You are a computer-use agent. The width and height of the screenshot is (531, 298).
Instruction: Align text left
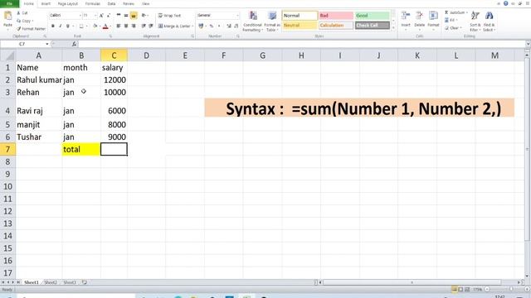coord(119,26)
